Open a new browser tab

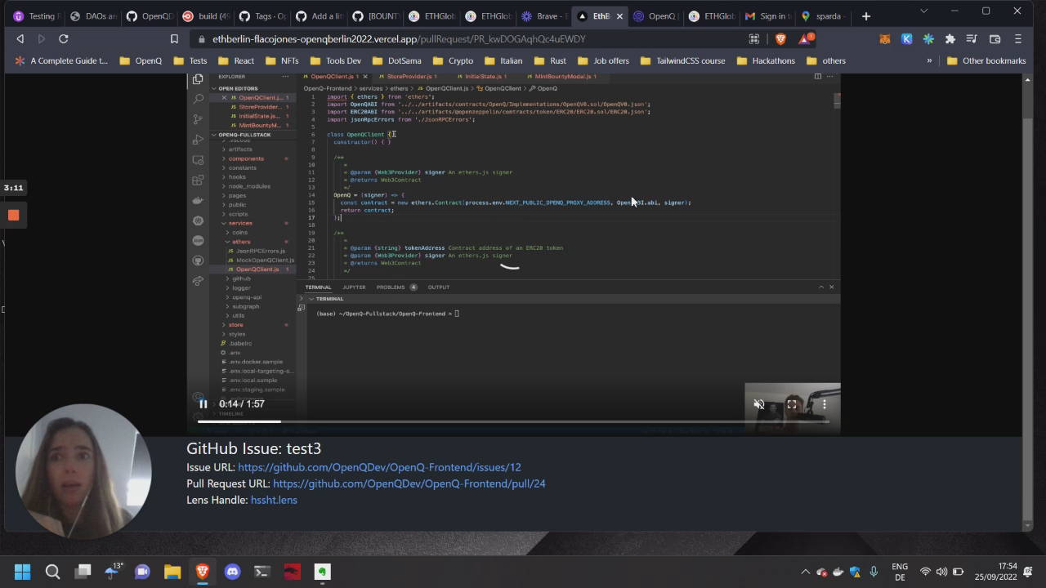(x=866, y=16)
